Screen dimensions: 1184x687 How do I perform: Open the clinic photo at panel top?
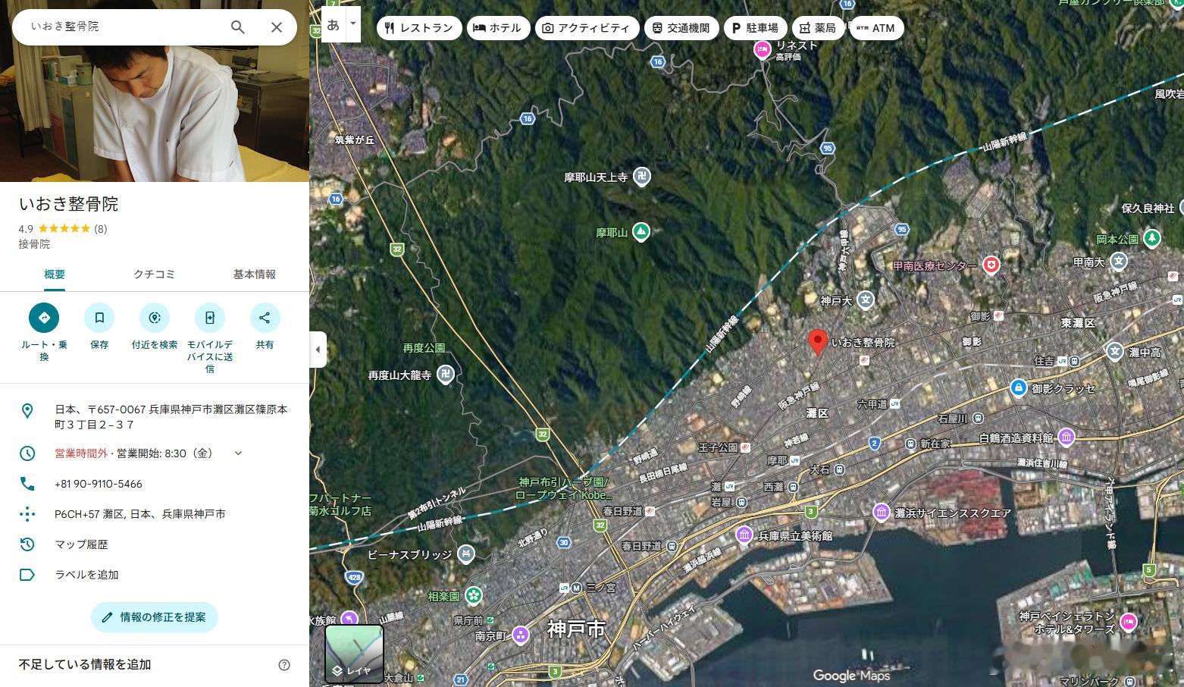click(x=155, y=114)
